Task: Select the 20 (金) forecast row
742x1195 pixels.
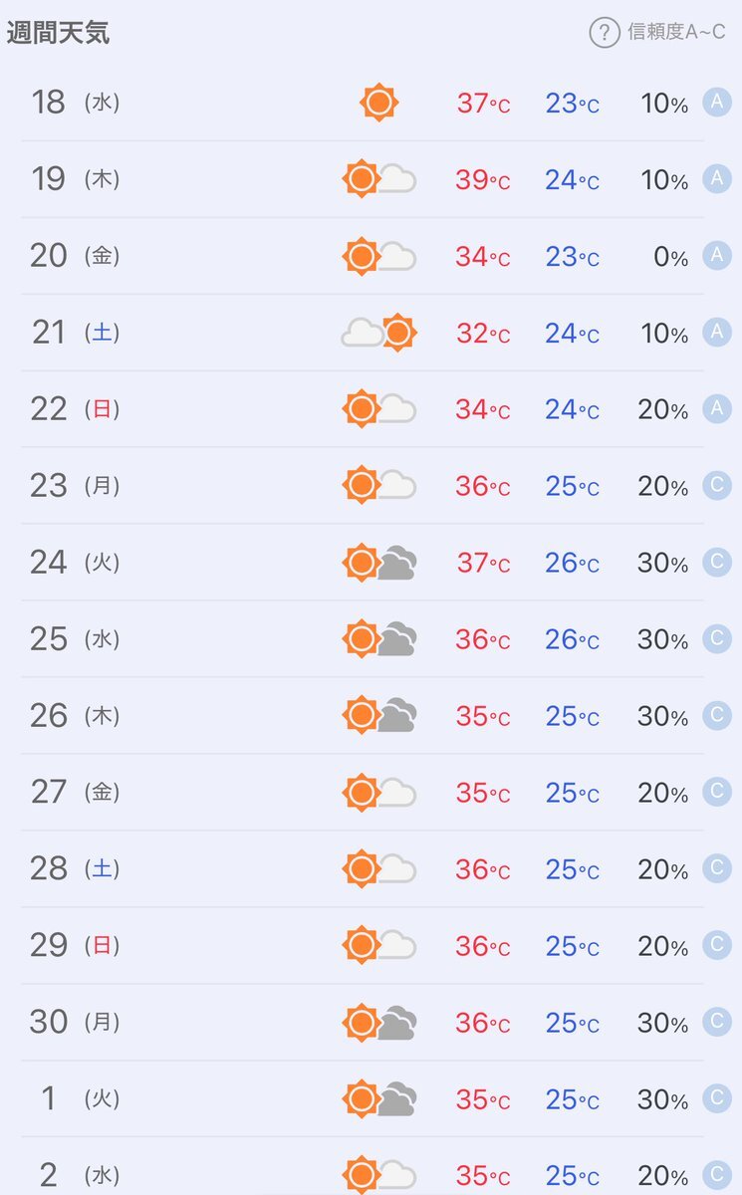Action: [x=371, y=256]
